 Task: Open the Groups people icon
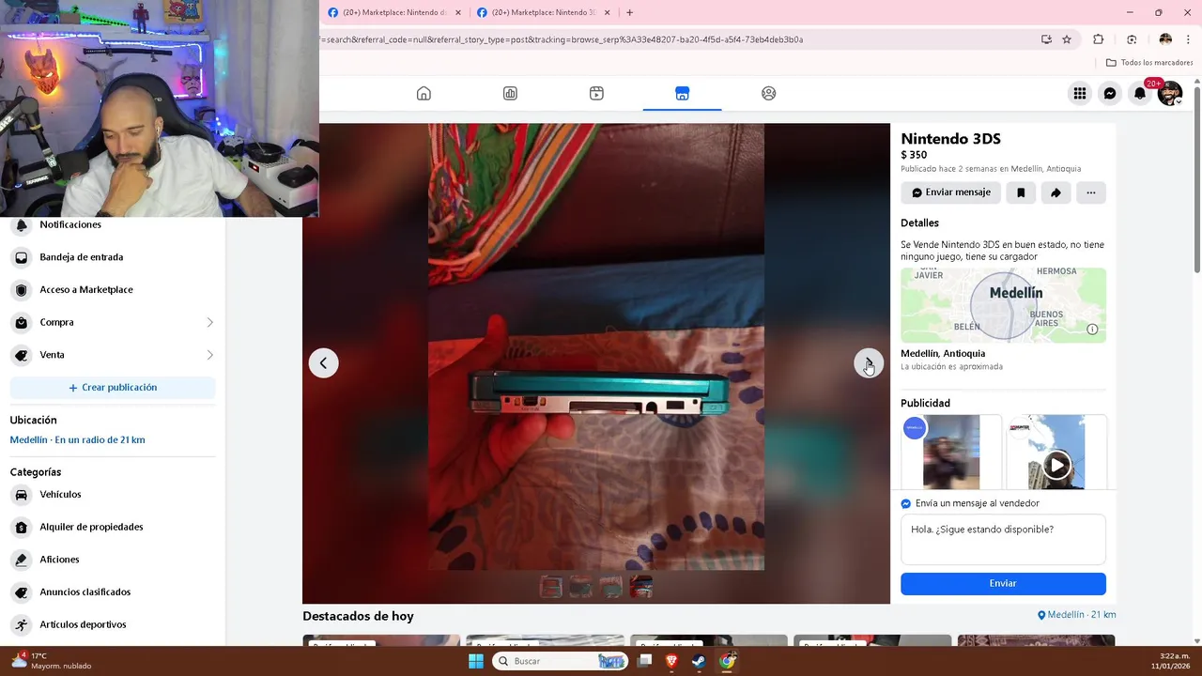point(769,93)
